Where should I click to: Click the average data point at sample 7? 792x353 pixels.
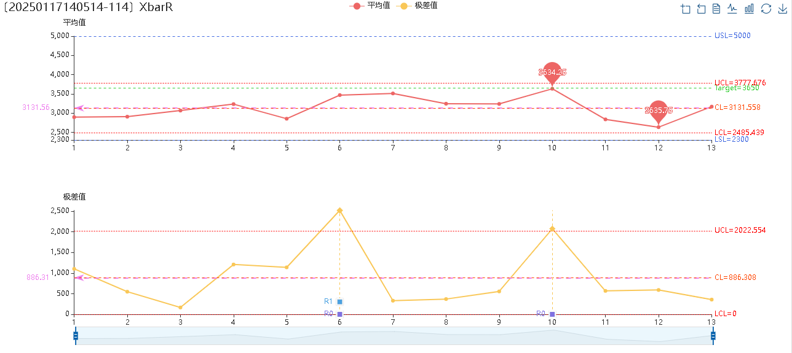point(393,93)
